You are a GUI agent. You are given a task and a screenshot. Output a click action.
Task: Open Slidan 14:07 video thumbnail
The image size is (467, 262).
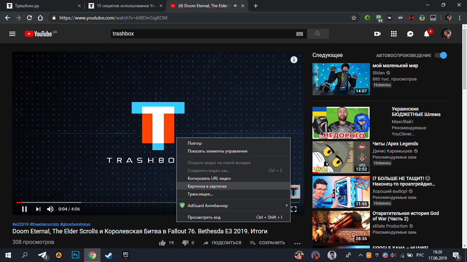coord(341,79)
